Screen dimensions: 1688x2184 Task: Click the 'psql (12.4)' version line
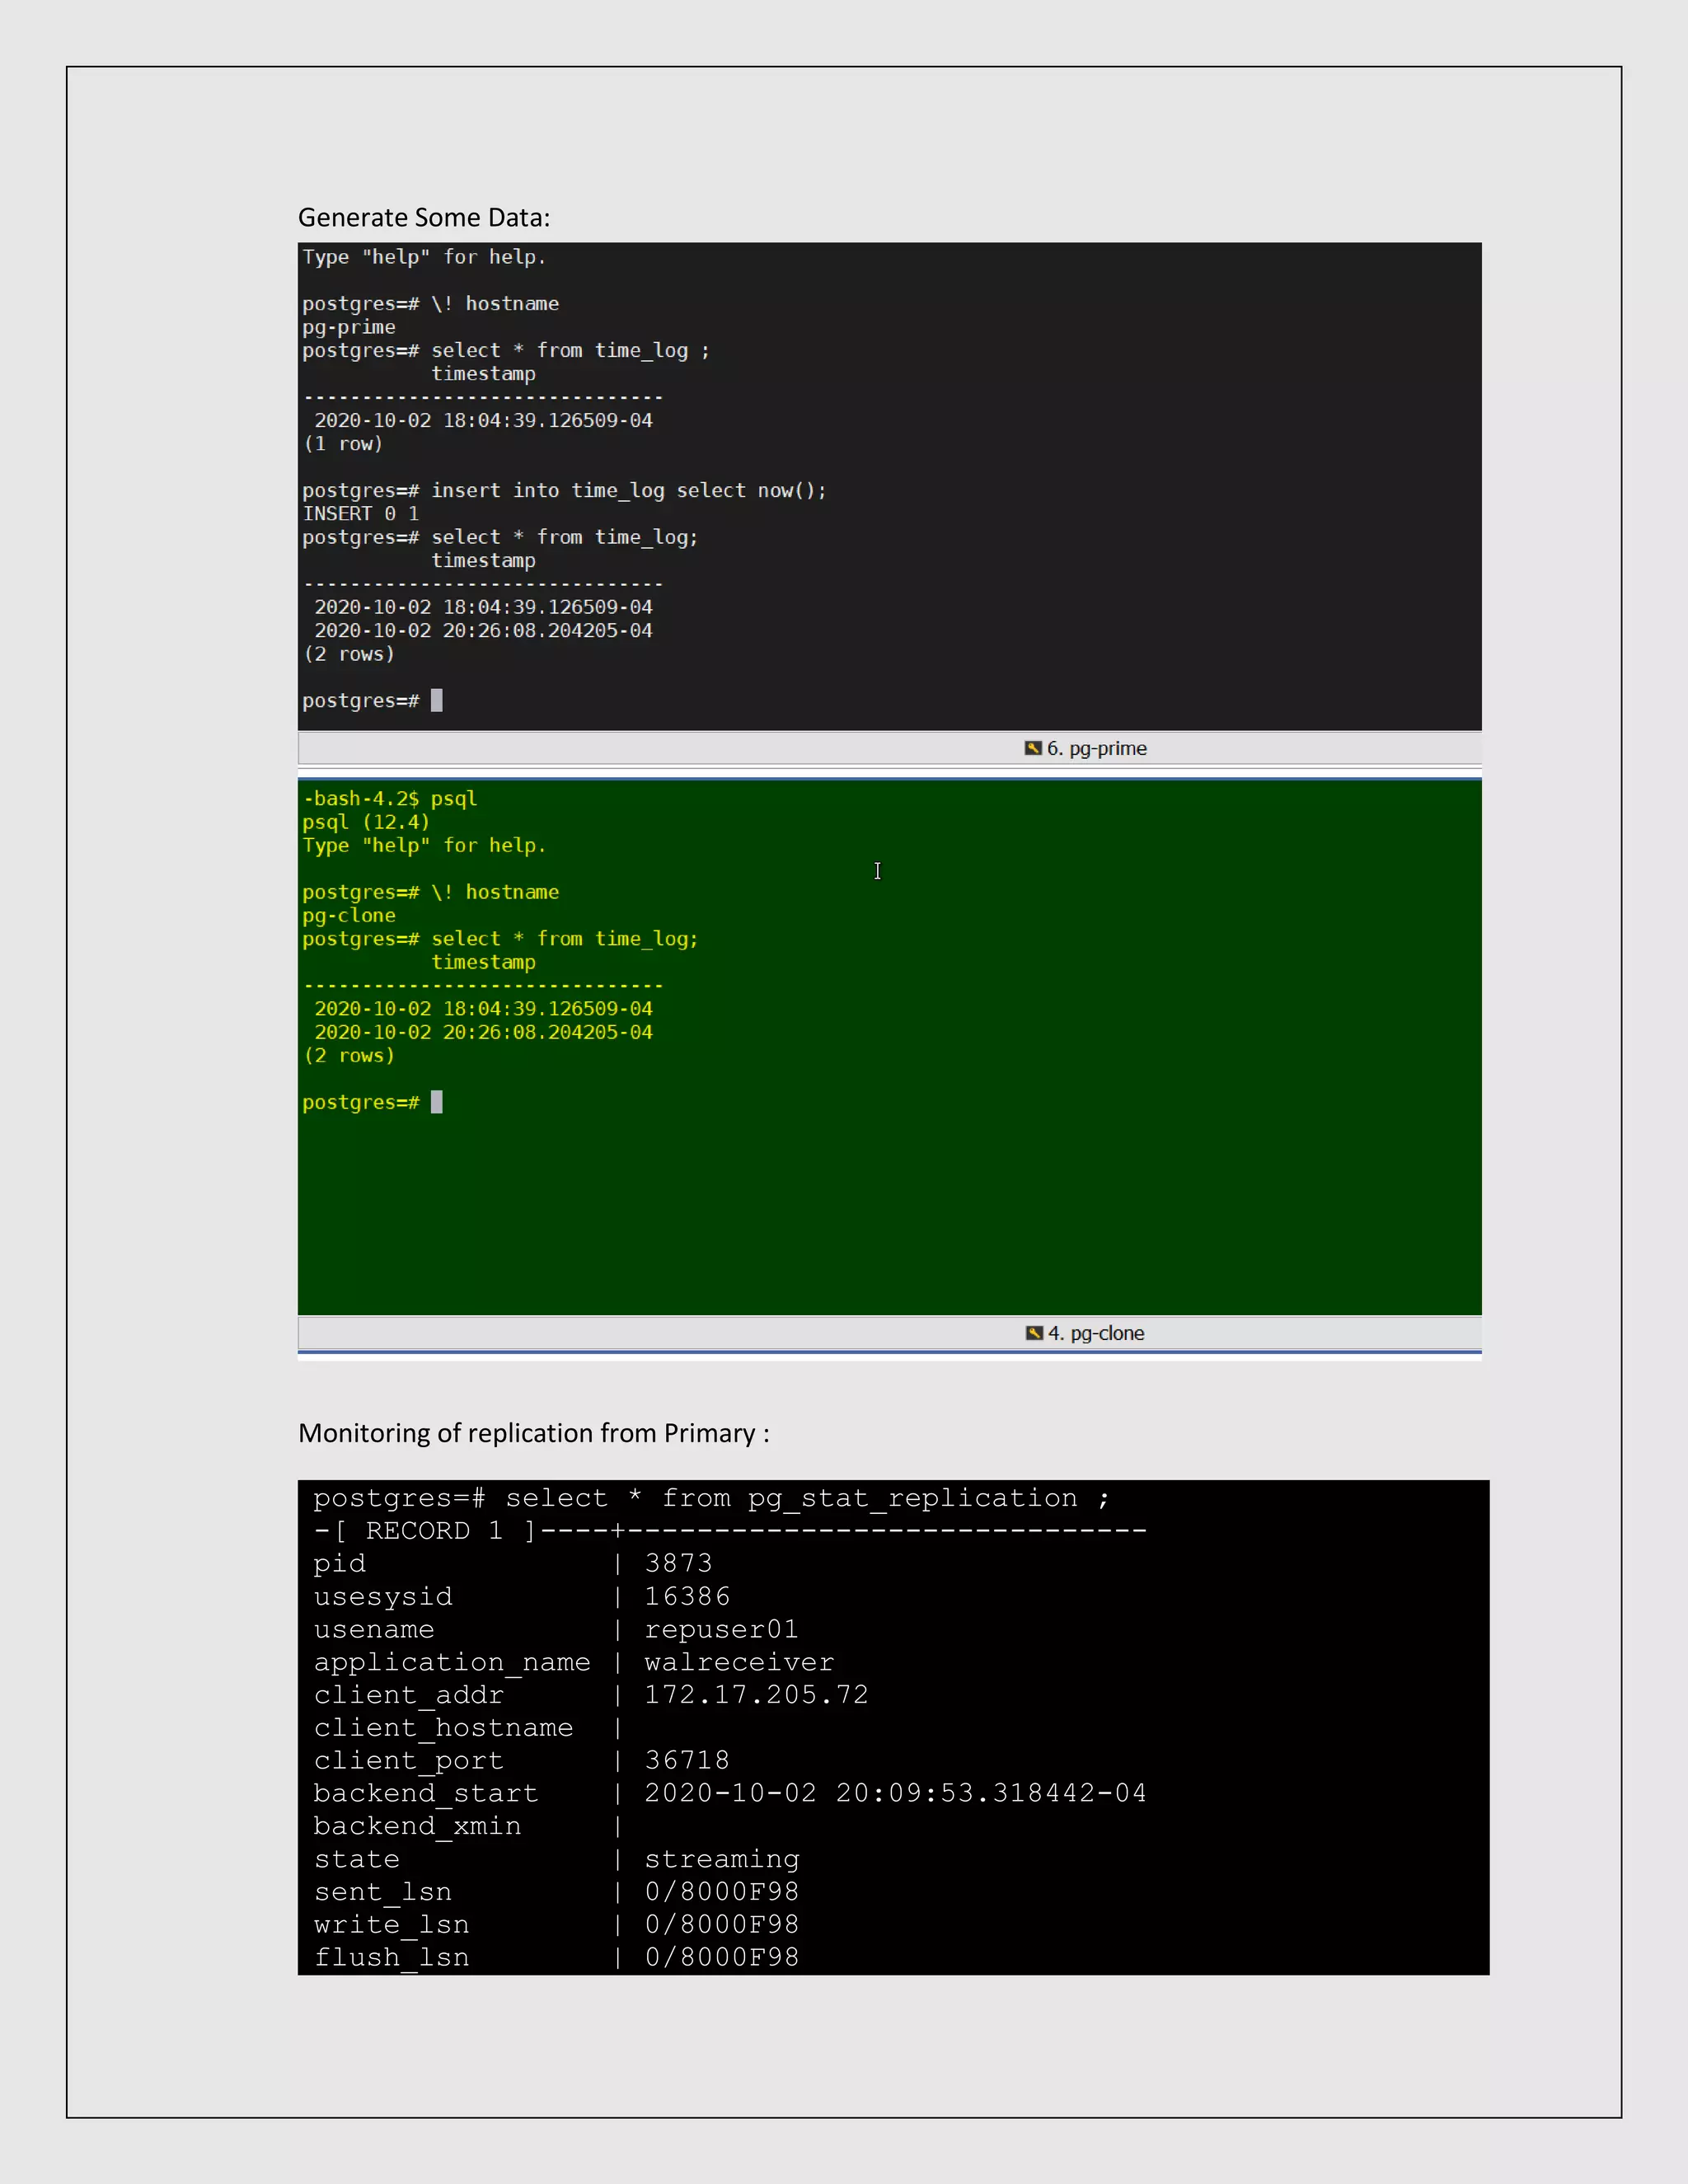[366, 821]
